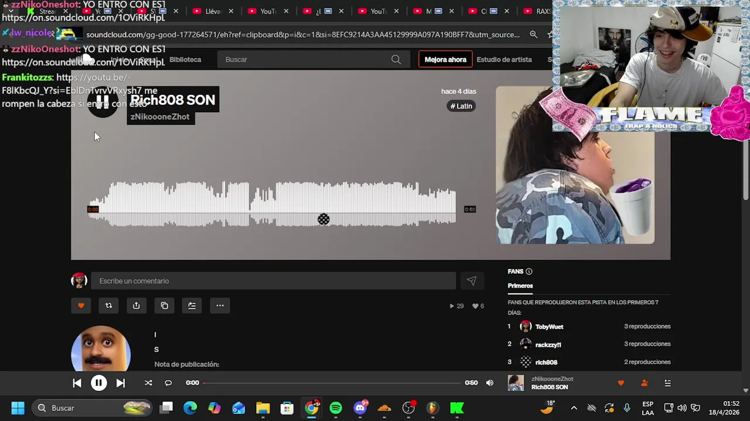Open zNikoooneZhot link in player bar
The height and width of the screenshot is (421, 750).
pos(552,379)
